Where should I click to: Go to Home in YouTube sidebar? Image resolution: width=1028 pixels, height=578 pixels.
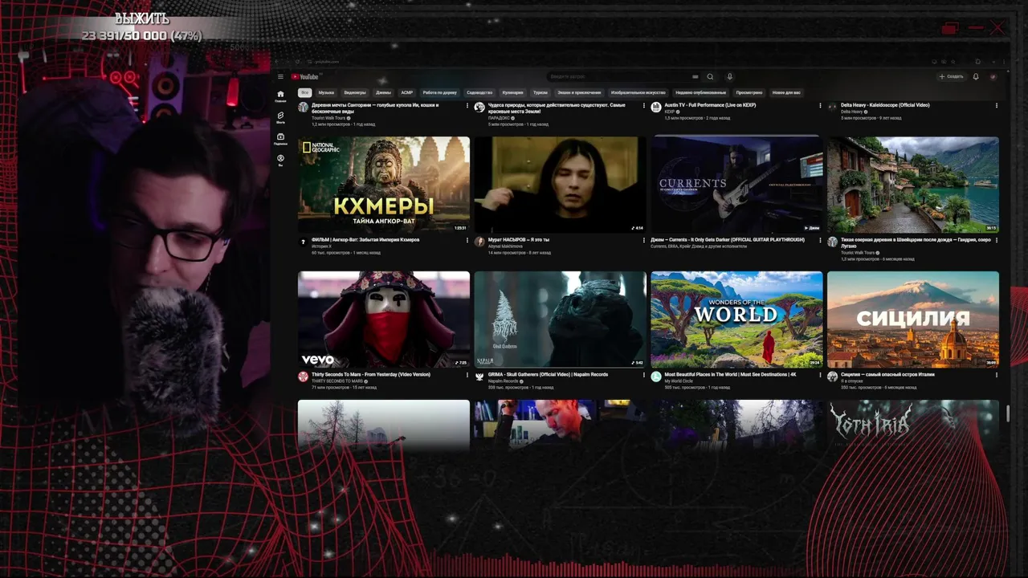(280, 96)
